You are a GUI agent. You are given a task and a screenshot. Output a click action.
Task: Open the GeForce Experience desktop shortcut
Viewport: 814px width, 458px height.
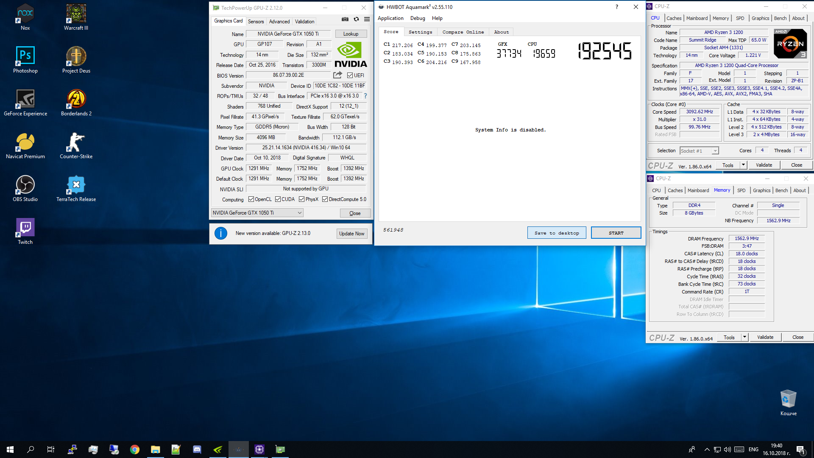25,103
